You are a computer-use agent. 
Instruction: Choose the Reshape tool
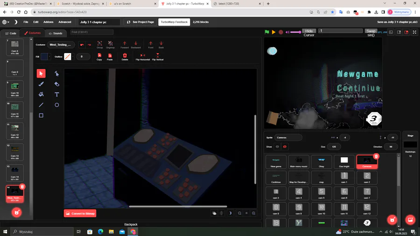[x=57, y=73]
